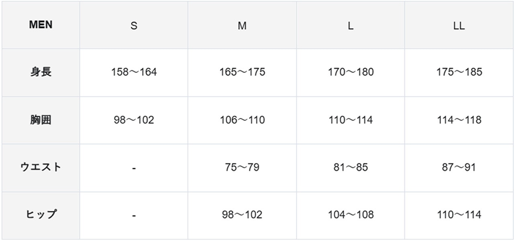Select the LL size column header
This screenshot has height=241, width=514.
(459, 26)
